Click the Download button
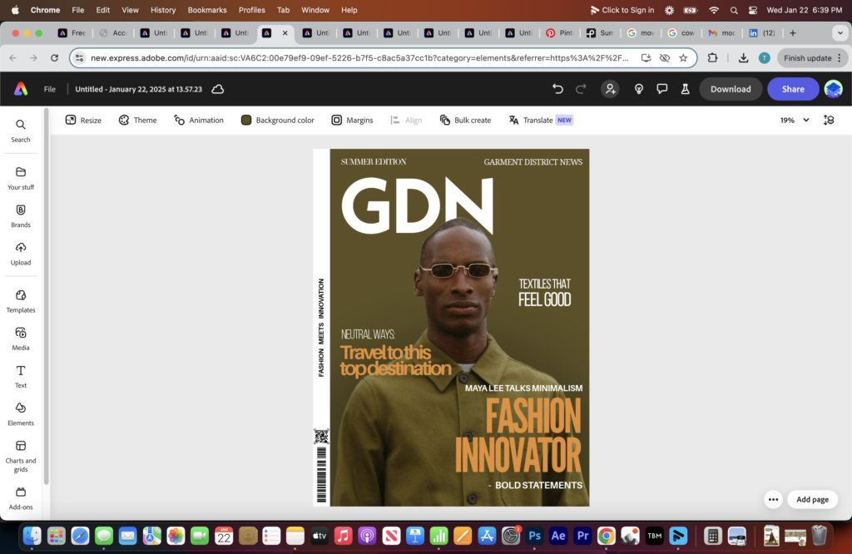The width and height of the screenshot is (852, 554). [731, 89]
